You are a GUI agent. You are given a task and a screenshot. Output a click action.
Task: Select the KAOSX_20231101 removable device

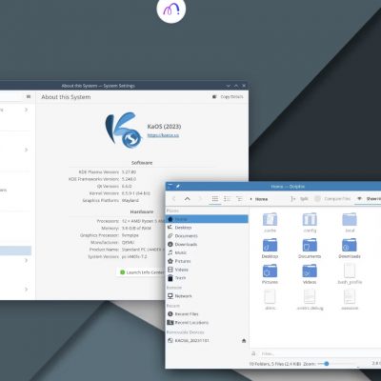click(x=203, y=340)
